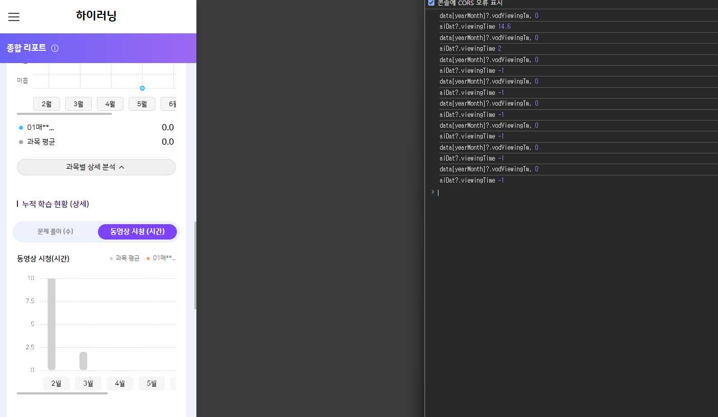Click the tall 2월 bar in video chart

(51, 323)
